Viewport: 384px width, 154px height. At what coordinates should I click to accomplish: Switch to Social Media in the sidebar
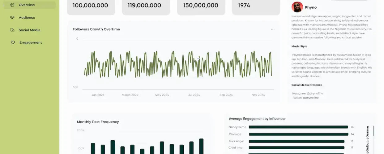click(x=29, y=30)
